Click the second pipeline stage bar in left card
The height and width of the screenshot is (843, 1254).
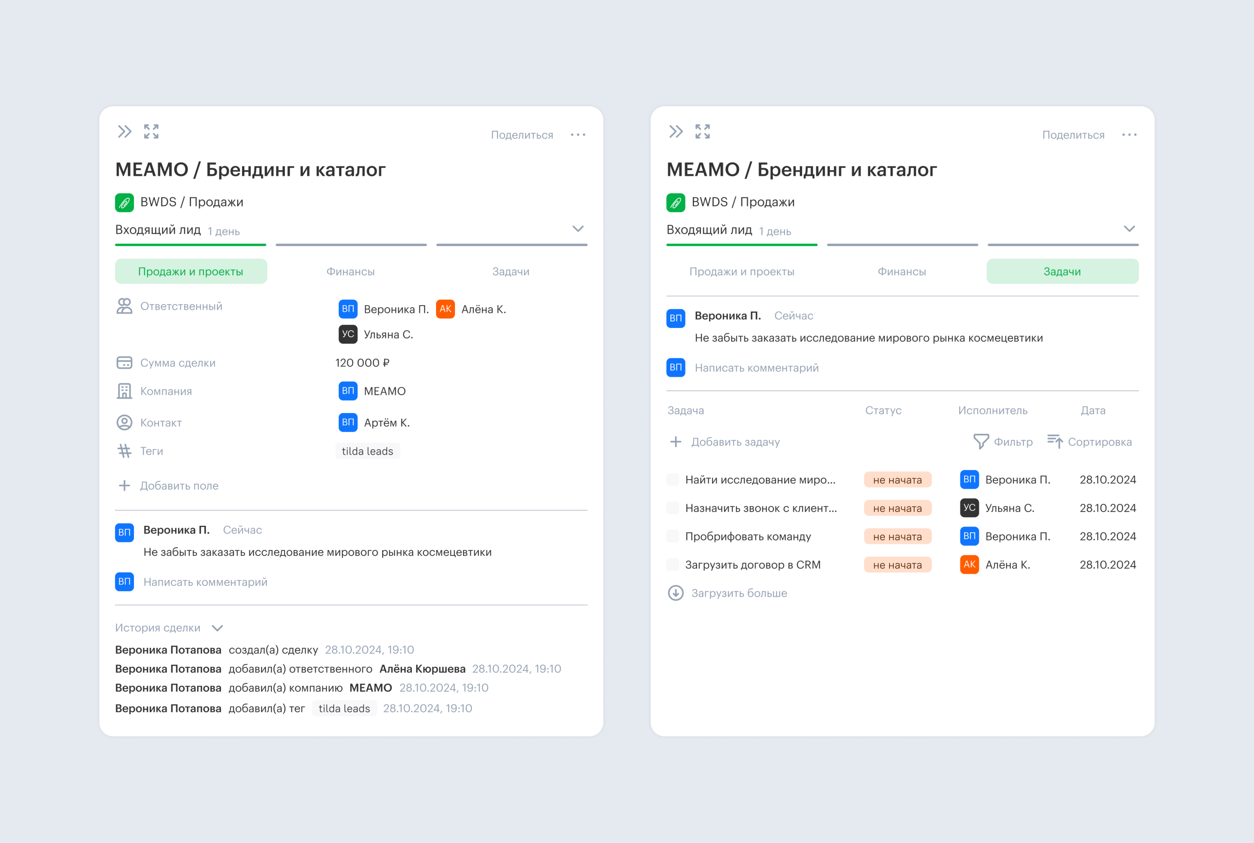(x=351, y=245)
